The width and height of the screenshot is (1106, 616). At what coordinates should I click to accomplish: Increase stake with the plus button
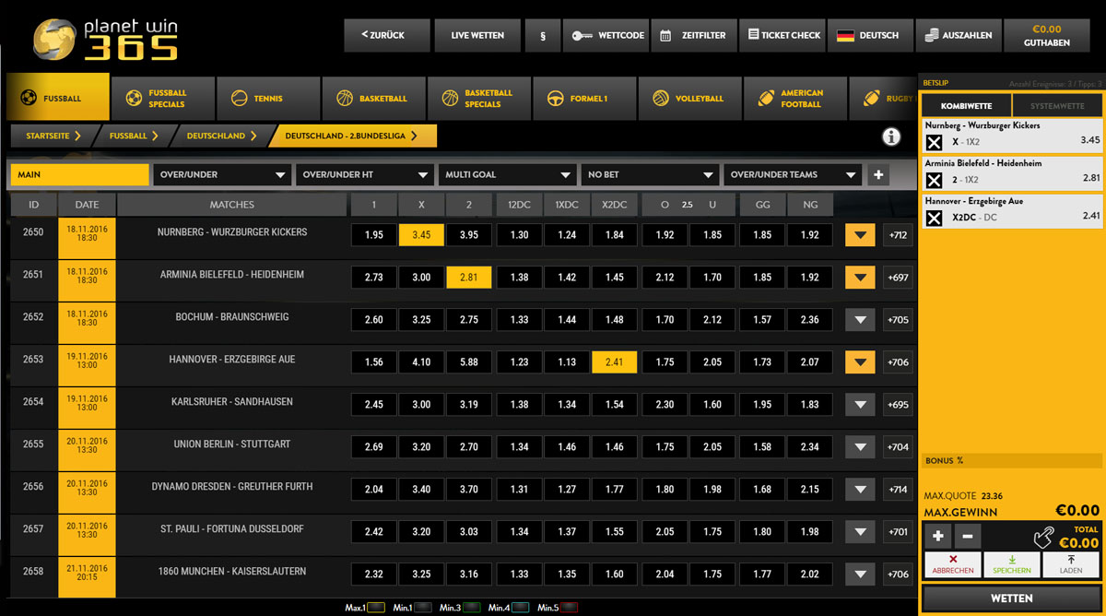938,536
